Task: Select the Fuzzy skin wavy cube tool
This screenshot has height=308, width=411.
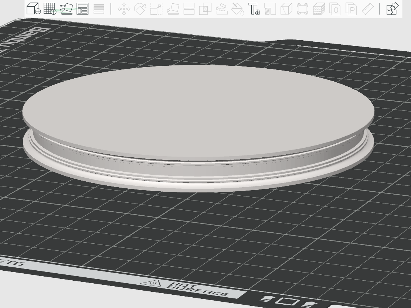Action: pyautogui.click(x=319, y=8)
